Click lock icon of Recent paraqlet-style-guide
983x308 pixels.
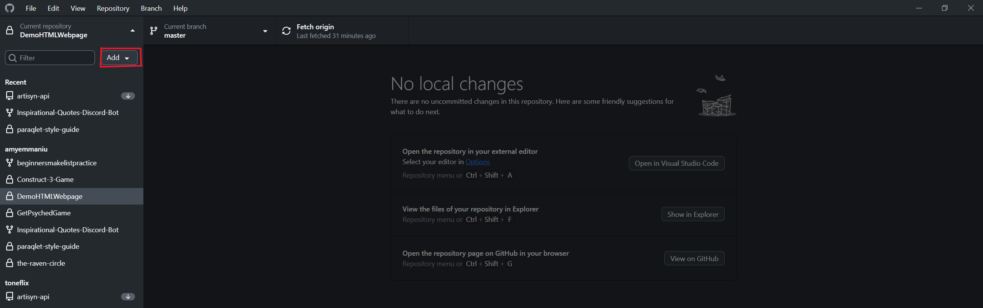coord(10,129)
